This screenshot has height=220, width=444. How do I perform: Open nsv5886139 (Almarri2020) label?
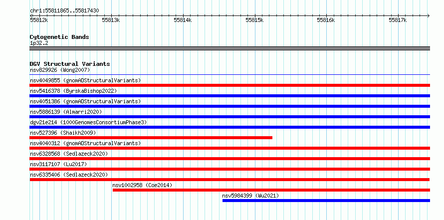[66, 112]
